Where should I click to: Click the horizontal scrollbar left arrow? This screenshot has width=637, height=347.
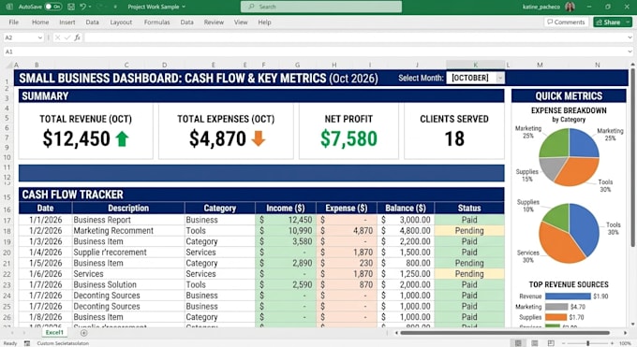click(x=396, y=333)
